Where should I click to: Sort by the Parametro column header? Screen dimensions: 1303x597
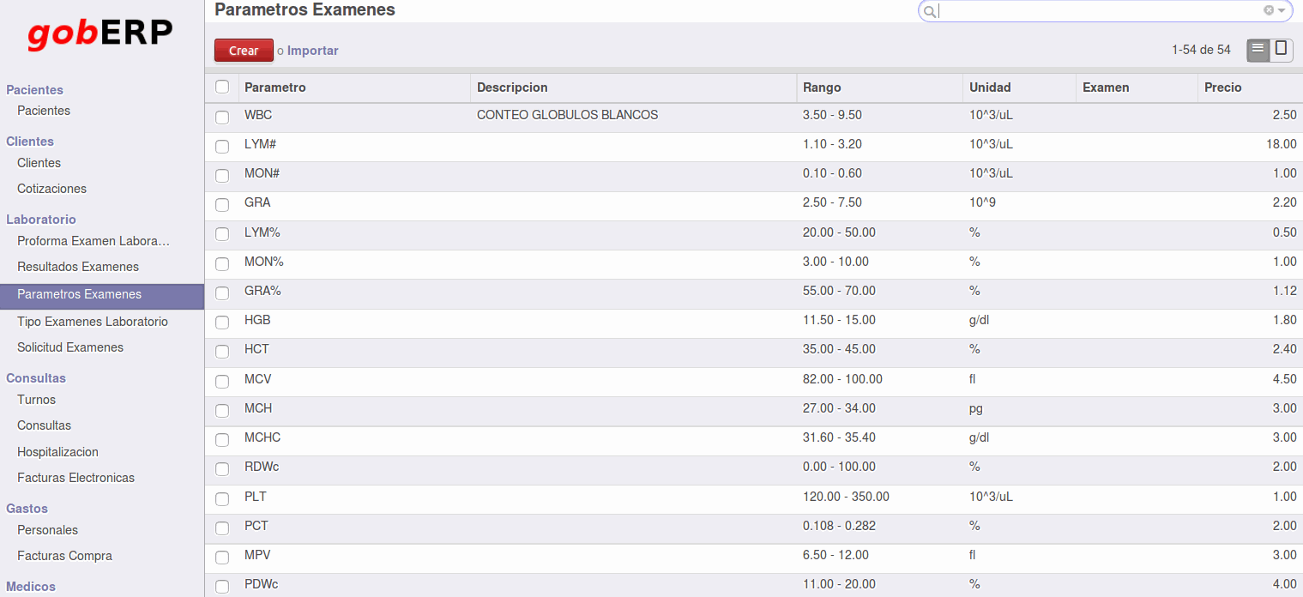pyautogui.click(x=275, y=87)
